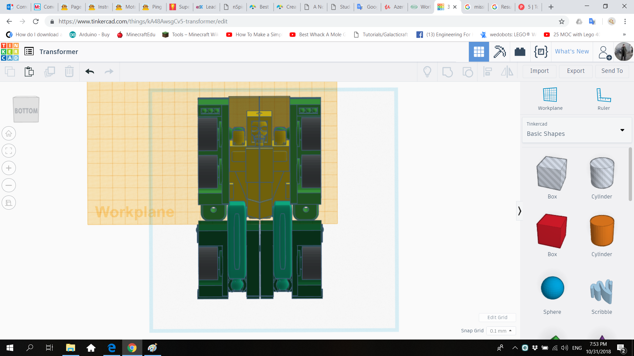Image resolution: width=634 pixels, height=356 pixels.
Task: Open the Mirror/Flip tool
Action: (507, 72)
